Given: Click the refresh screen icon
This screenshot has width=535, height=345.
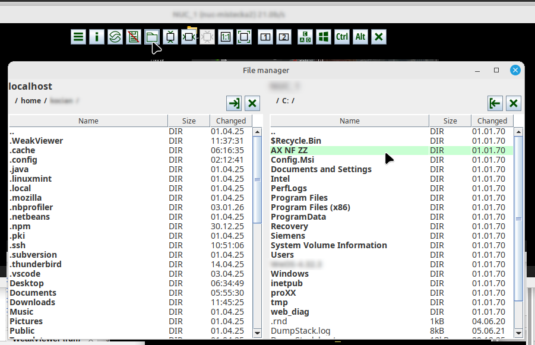Looking at the screenshot, I should (x=115, y=37).
